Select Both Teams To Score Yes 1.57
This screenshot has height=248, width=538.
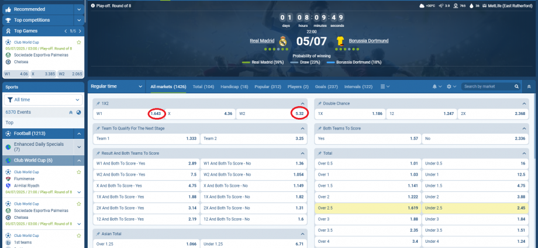[367, 139]
